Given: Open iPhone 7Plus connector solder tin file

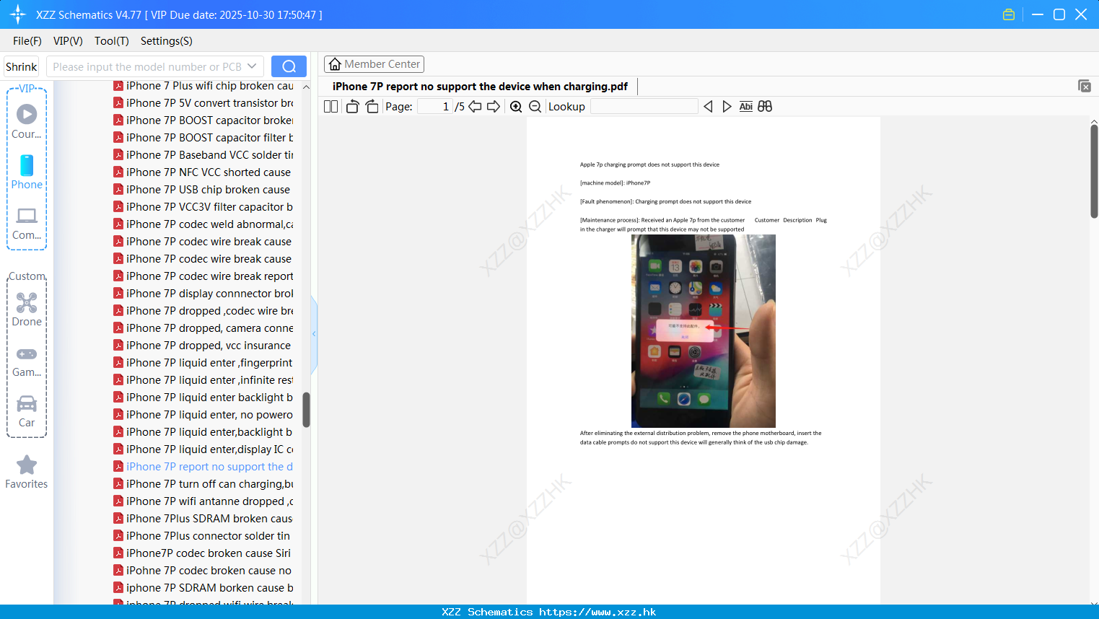Looking at the screenshot, I should (203, 536).
